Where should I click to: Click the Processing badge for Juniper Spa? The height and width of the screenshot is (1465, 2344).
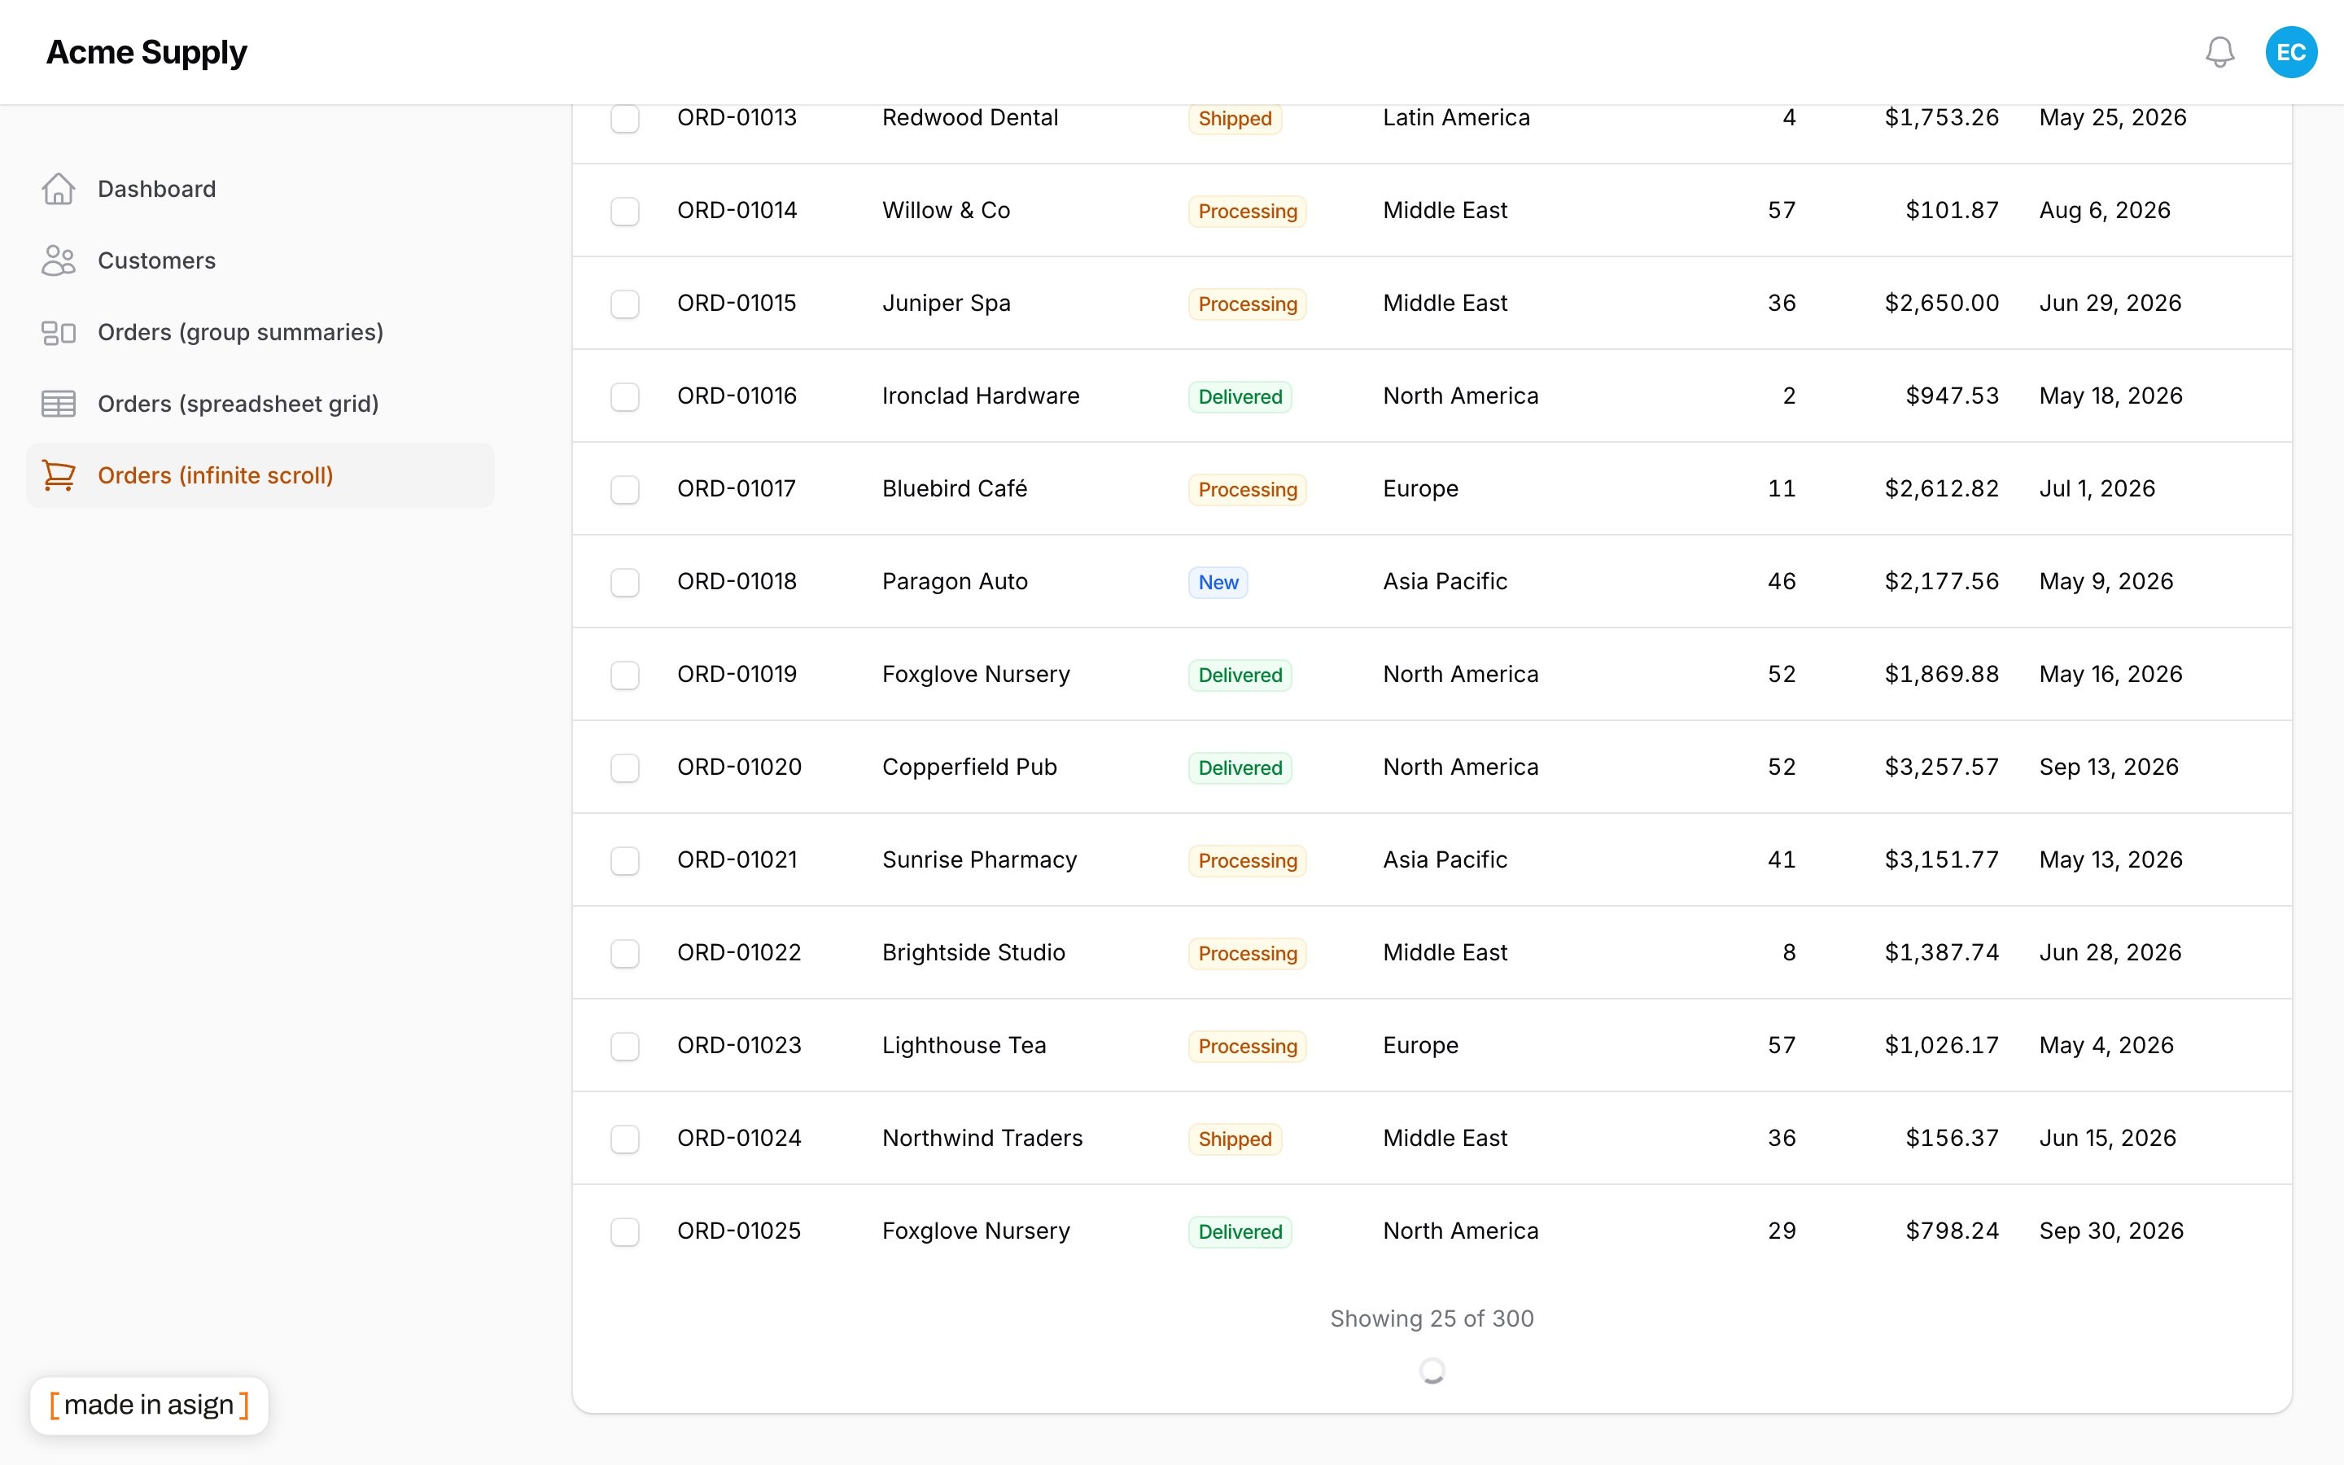1248,304
